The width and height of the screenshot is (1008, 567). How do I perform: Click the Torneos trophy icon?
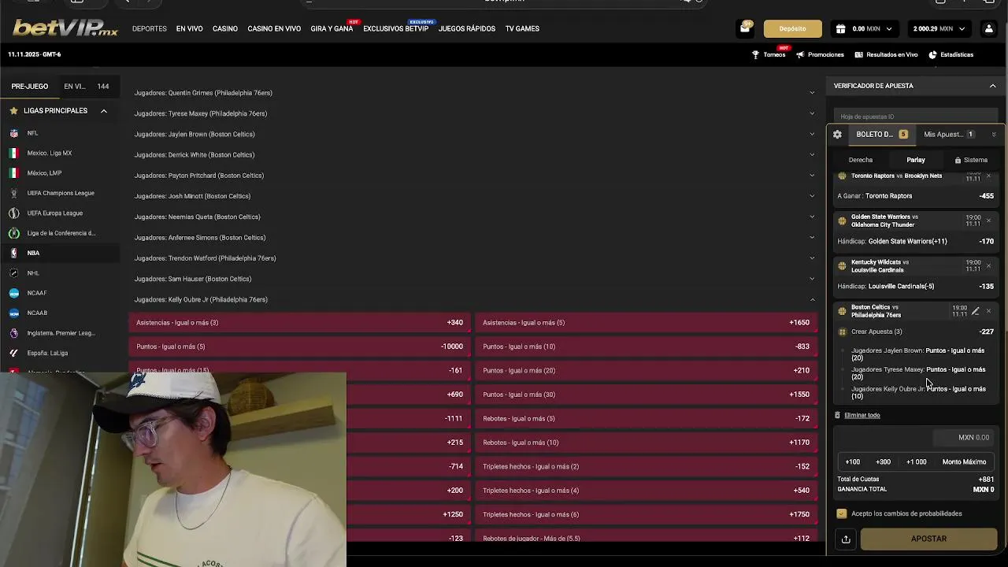755,54
